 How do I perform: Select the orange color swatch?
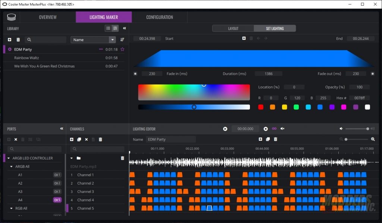273,107
